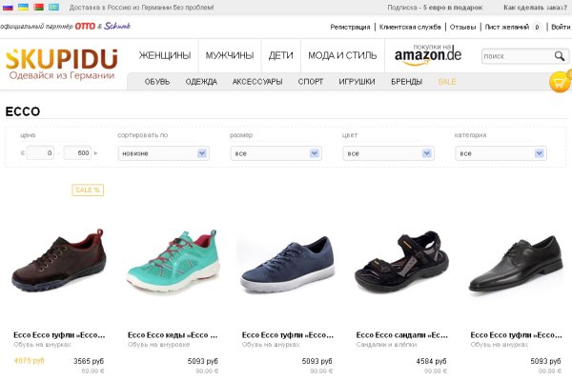Choose the Belarus flag icon
Viewport: 572px width, 381px height.
tap(38, 7)
